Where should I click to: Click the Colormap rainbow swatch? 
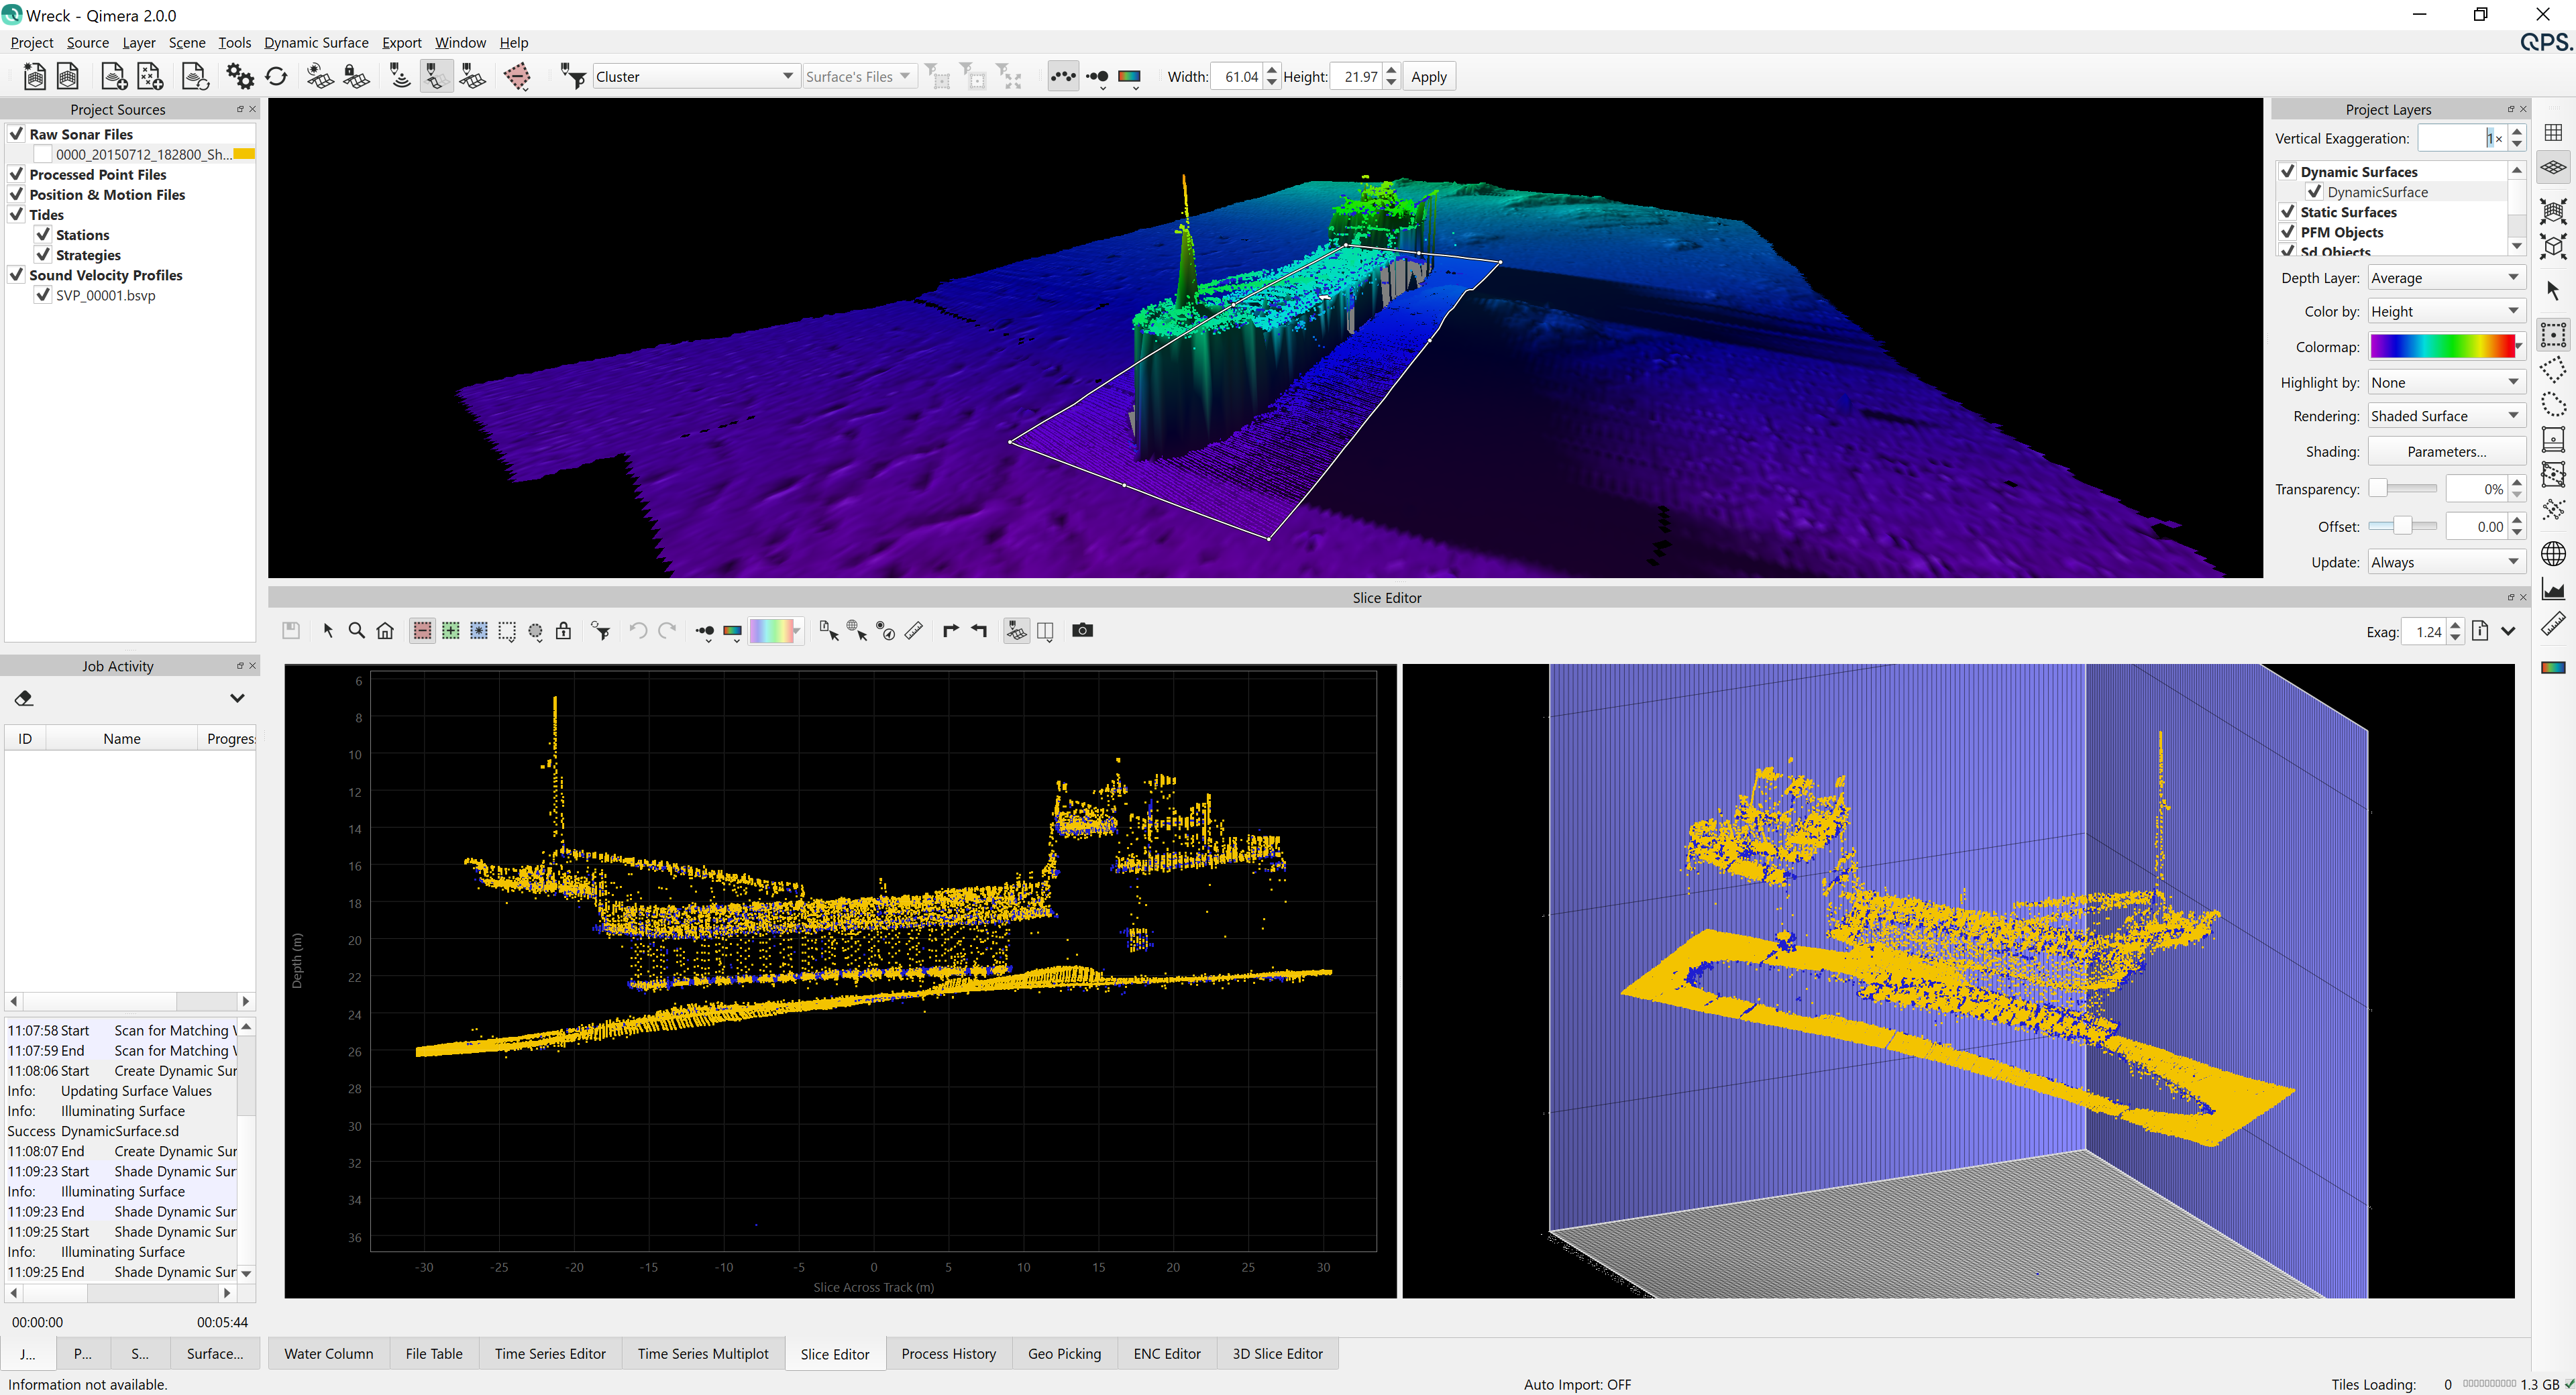[2441, 347]
